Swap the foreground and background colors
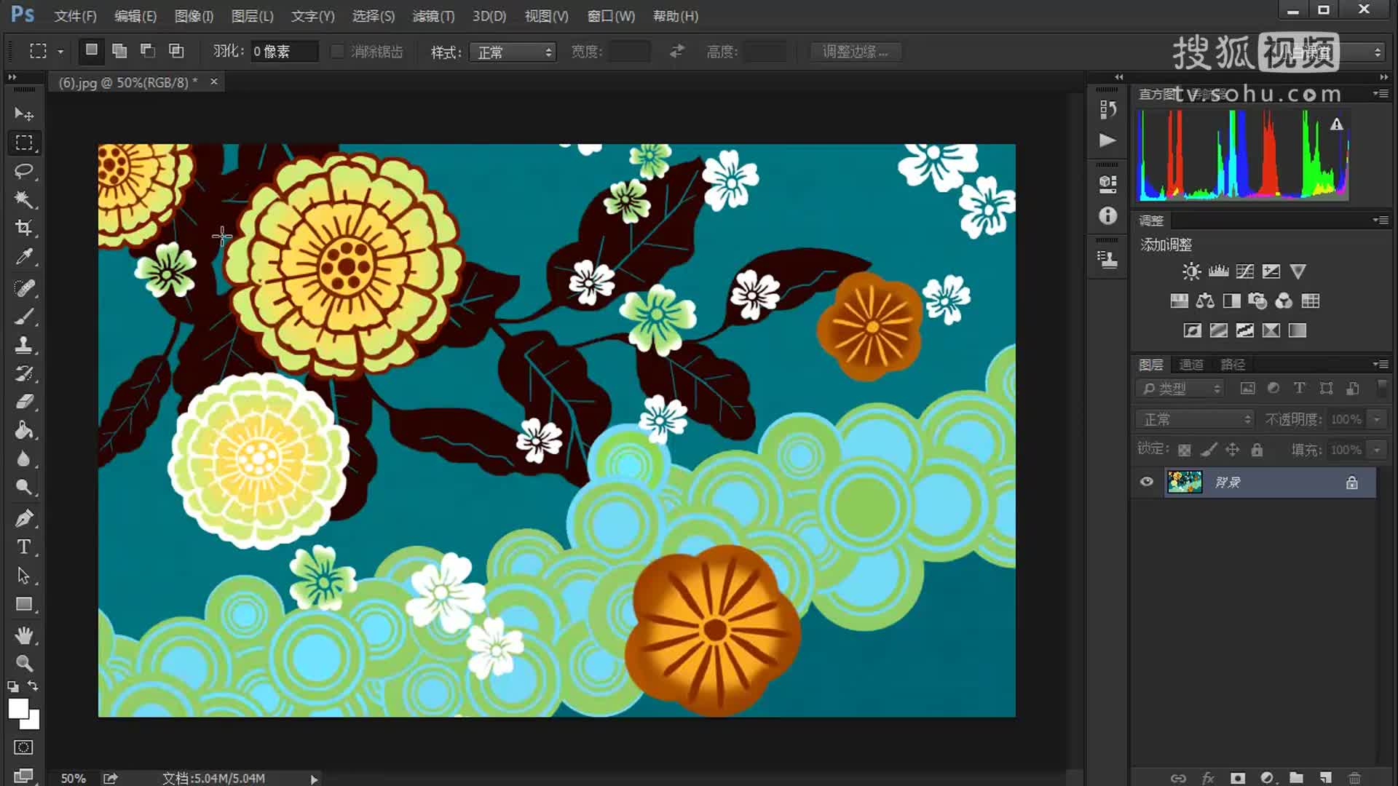The height and width of the screenshot is (786, 1398). click(x=33, y=686)
